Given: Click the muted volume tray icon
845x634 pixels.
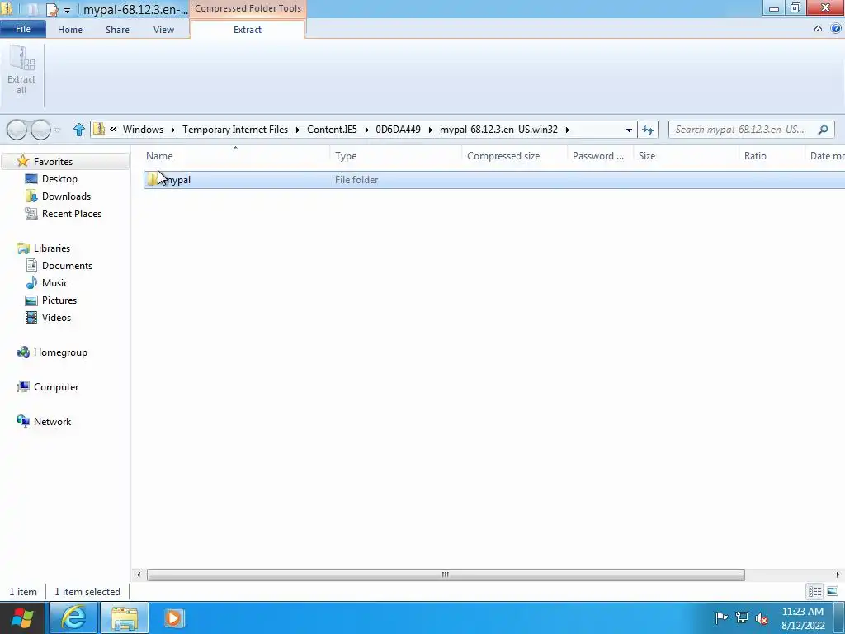Looking at the screenshot, I should click(762, 617).
